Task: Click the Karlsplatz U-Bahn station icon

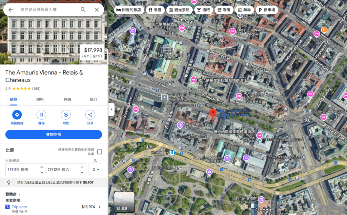Action: point(172,153)
